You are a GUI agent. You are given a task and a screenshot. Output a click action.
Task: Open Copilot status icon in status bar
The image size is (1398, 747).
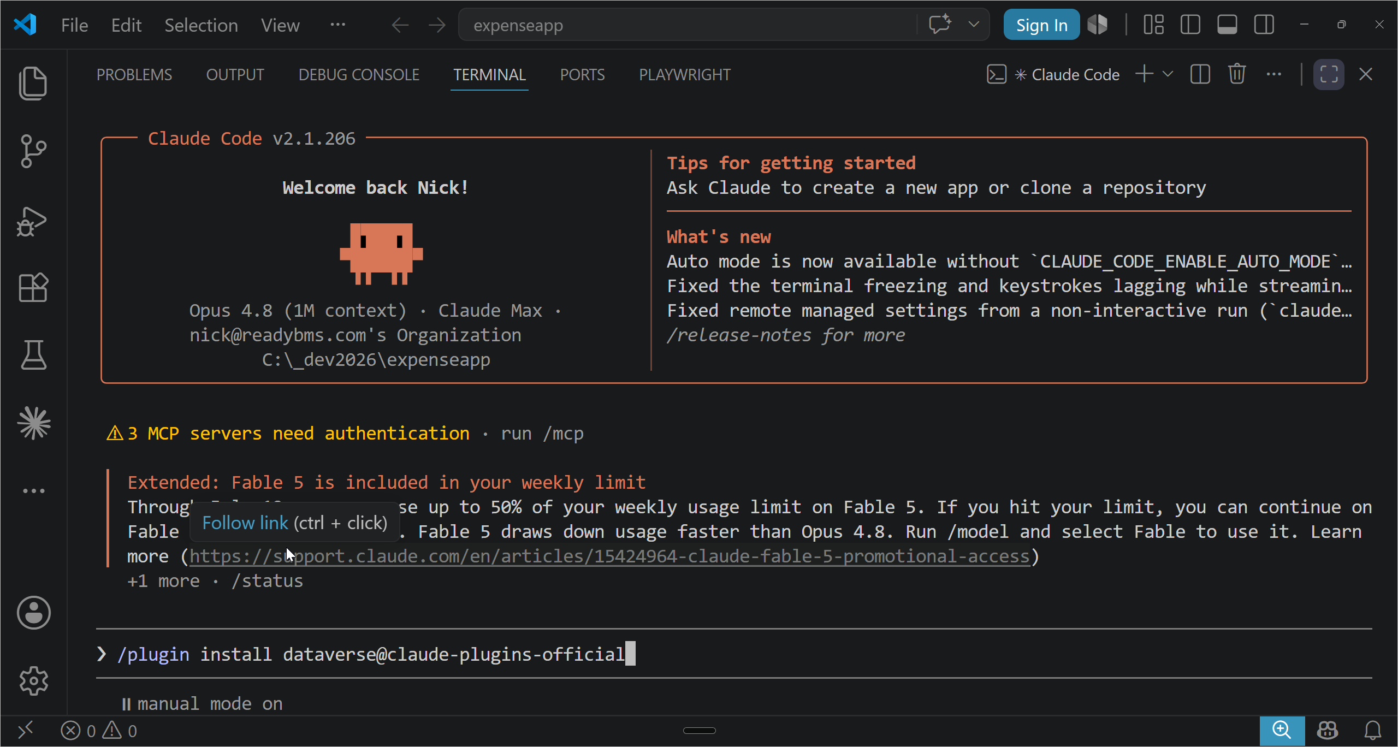point(1328,731)
